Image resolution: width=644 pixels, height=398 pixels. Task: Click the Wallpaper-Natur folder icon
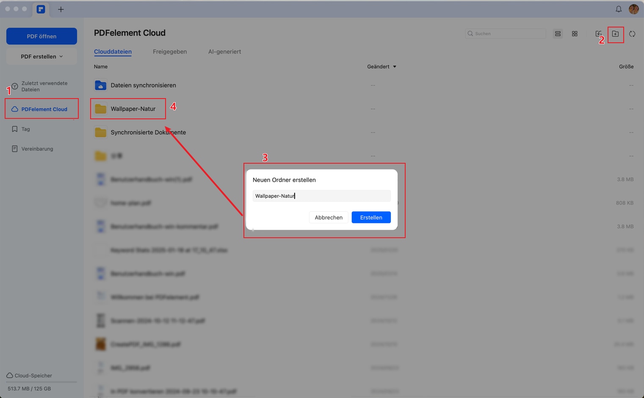coord(100,109)
